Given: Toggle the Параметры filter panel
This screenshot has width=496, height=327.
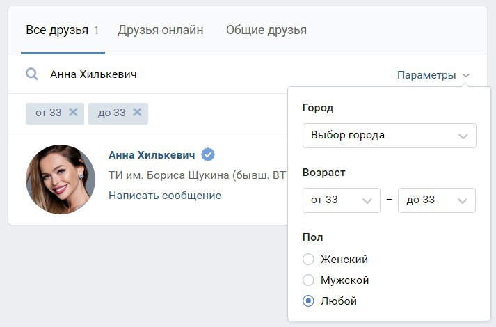Looking at the screenshot, I should coord(426,75).
